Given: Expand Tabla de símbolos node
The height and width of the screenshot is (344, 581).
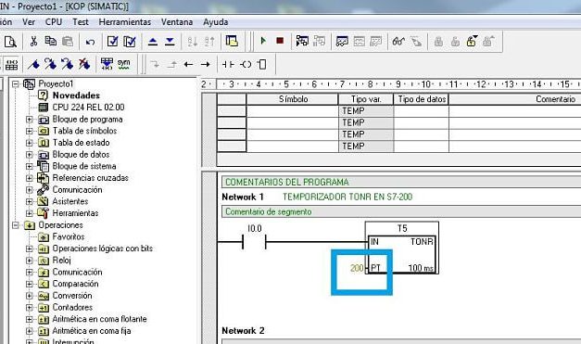Looking at the screenshot, I should click(x=30, y=131).
